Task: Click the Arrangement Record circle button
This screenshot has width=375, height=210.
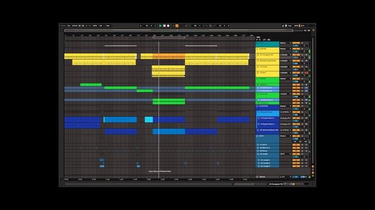Action: point(168,26)
